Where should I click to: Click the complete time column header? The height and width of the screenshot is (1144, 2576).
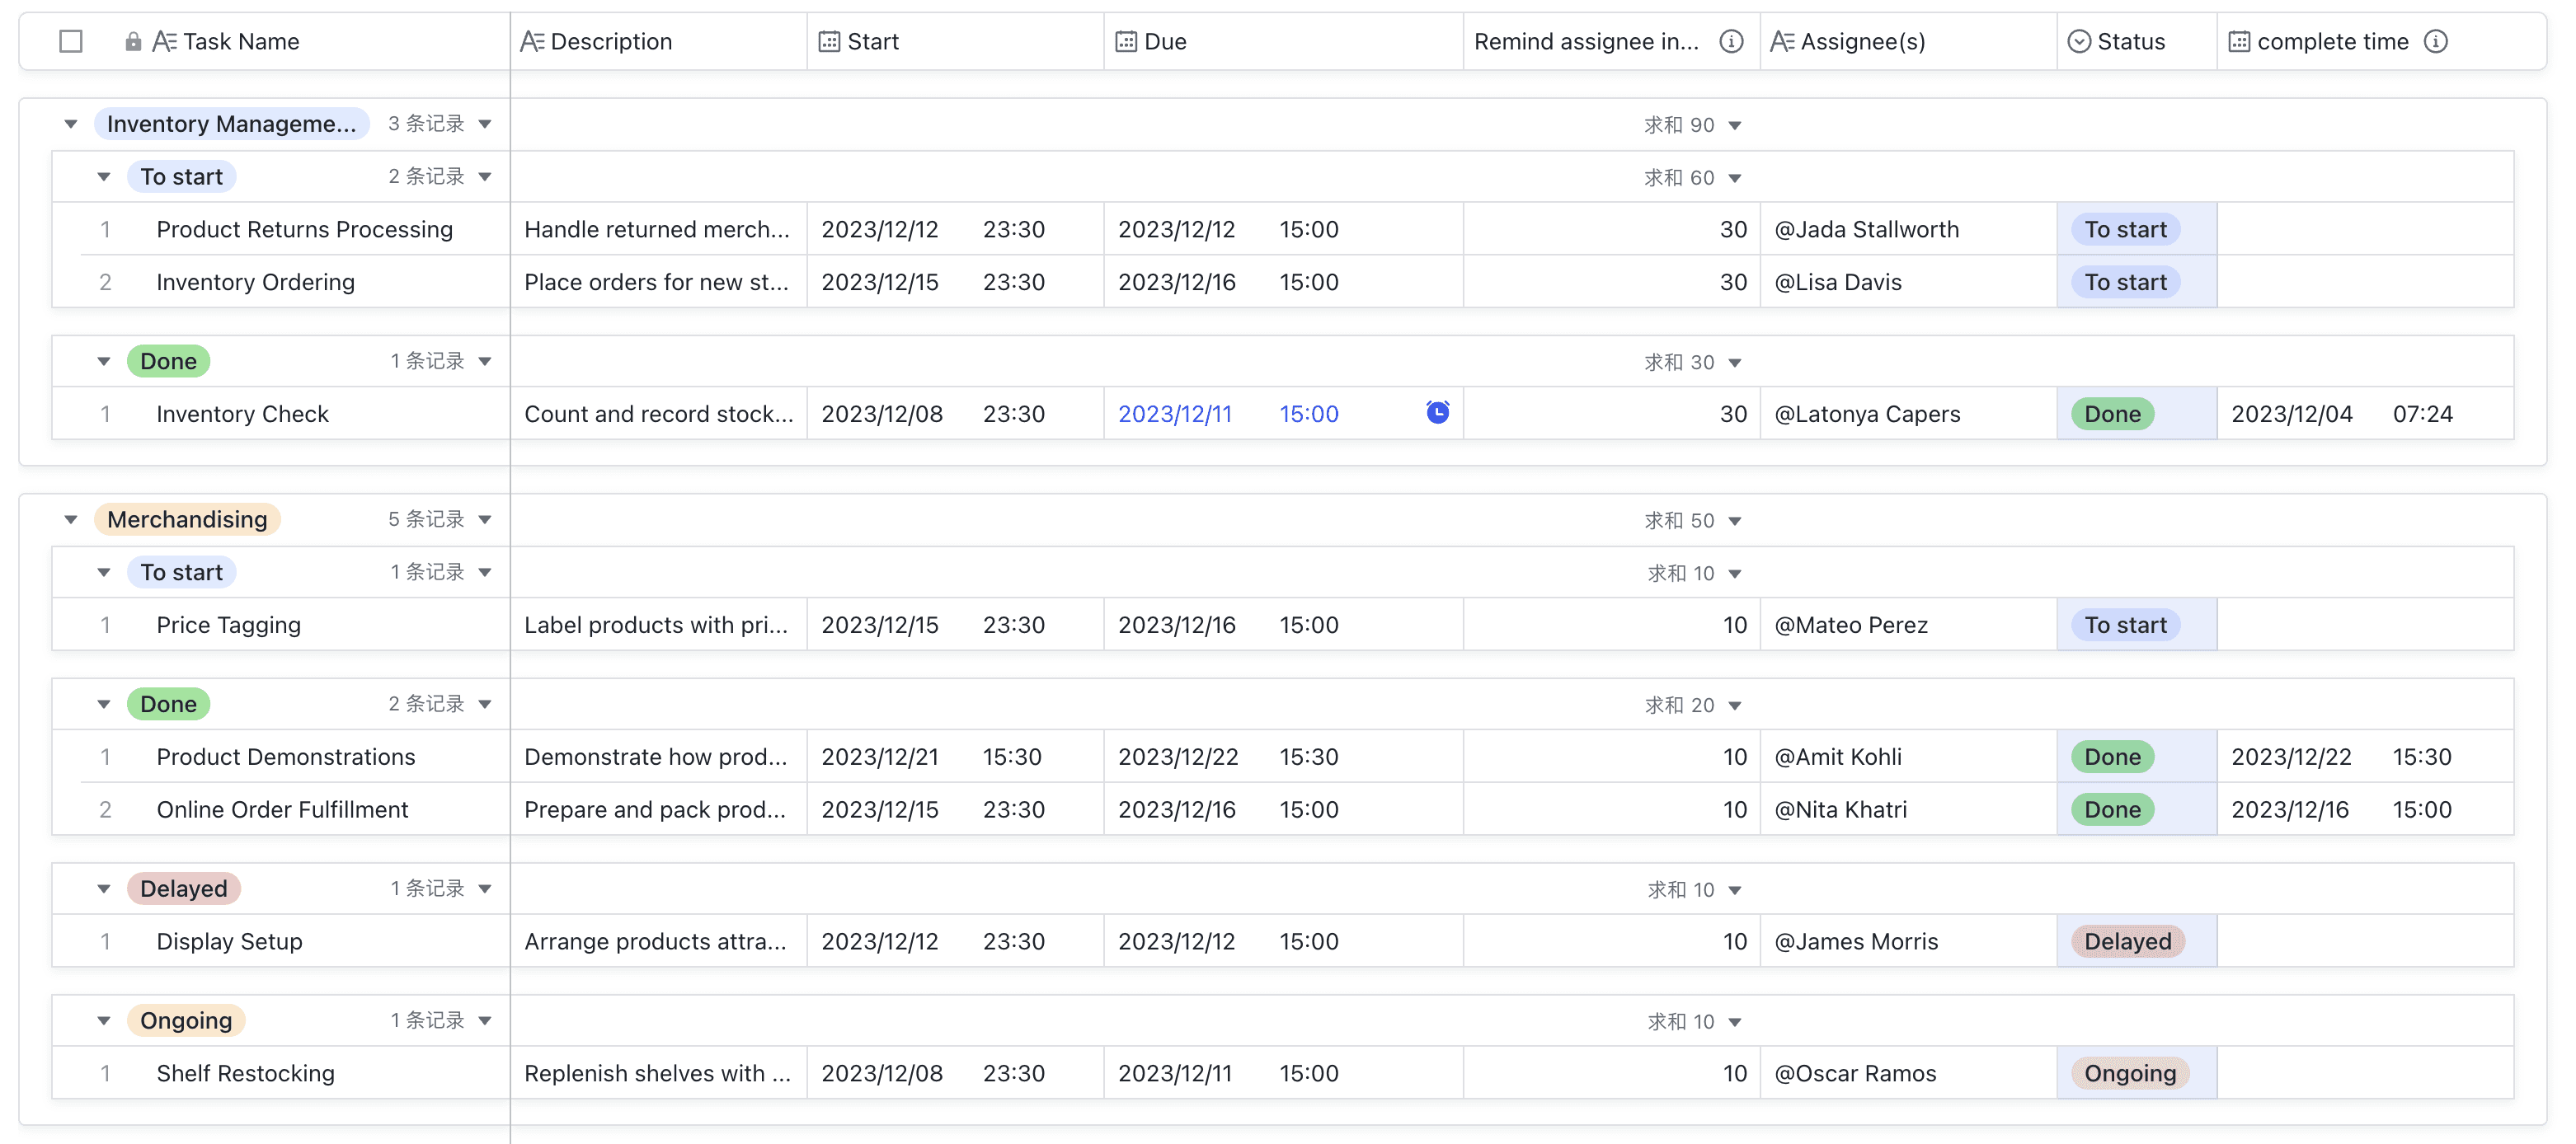click(2331, 41)
